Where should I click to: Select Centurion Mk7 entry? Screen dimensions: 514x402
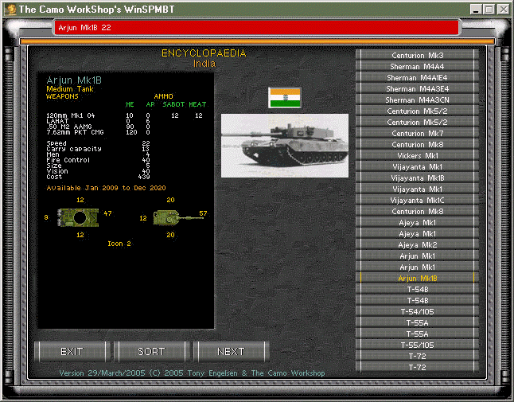click(x=417, y=134)
